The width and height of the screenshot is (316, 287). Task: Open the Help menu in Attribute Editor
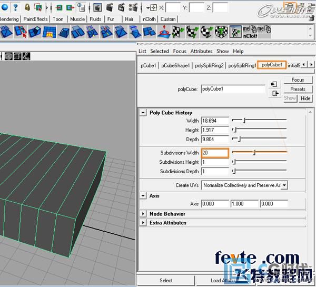[x=238, y=51]
